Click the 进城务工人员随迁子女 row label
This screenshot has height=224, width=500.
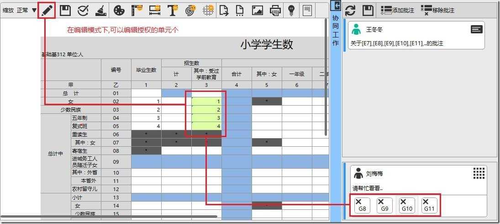[85, 162]
